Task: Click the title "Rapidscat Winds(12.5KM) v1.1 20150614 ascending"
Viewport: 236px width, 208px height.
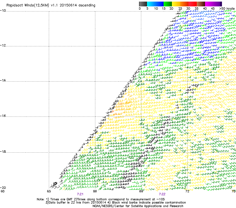Action: point(51,5)
